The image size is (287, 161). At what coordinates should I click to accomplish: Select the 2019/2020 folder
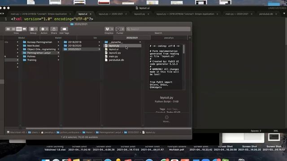[75, 46]
